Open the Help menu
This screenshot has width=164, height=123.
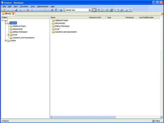point(53,6)
